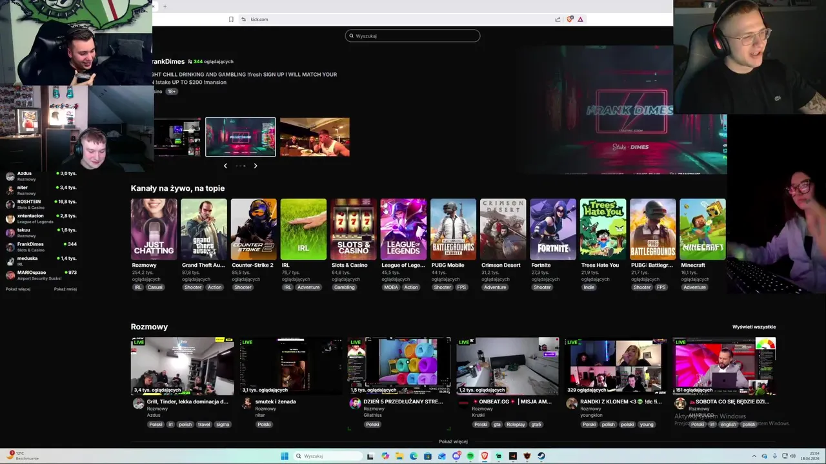Click the FrankDimes row in the sidebar
The height and width of the screenshot is (464, 826).
coord(41,247)
